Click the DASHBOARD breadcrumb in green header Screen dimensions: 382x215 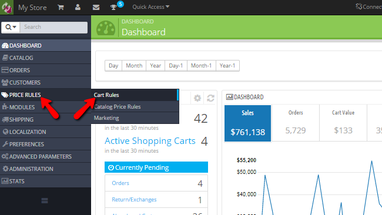click(x=138, y=22)
